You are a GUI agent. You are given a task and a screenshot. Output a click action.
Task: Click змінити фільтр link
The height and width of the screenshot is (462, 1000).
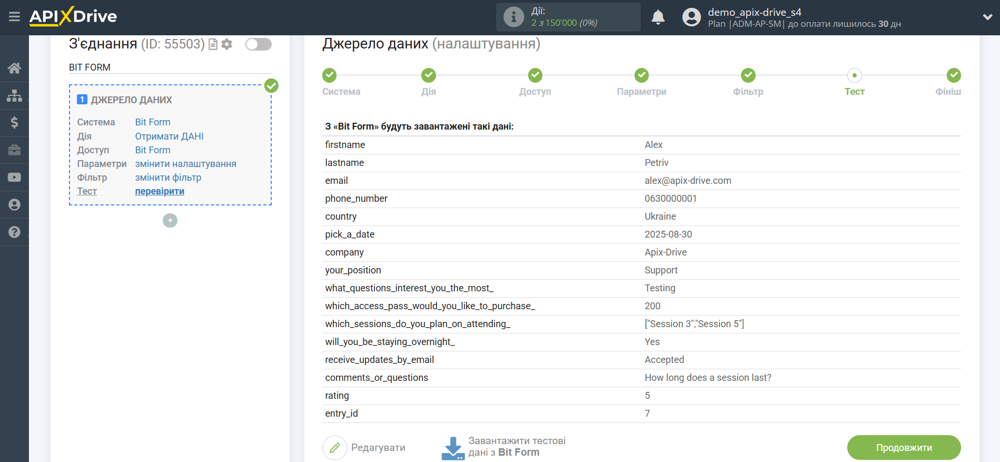[x=168, y=178]
